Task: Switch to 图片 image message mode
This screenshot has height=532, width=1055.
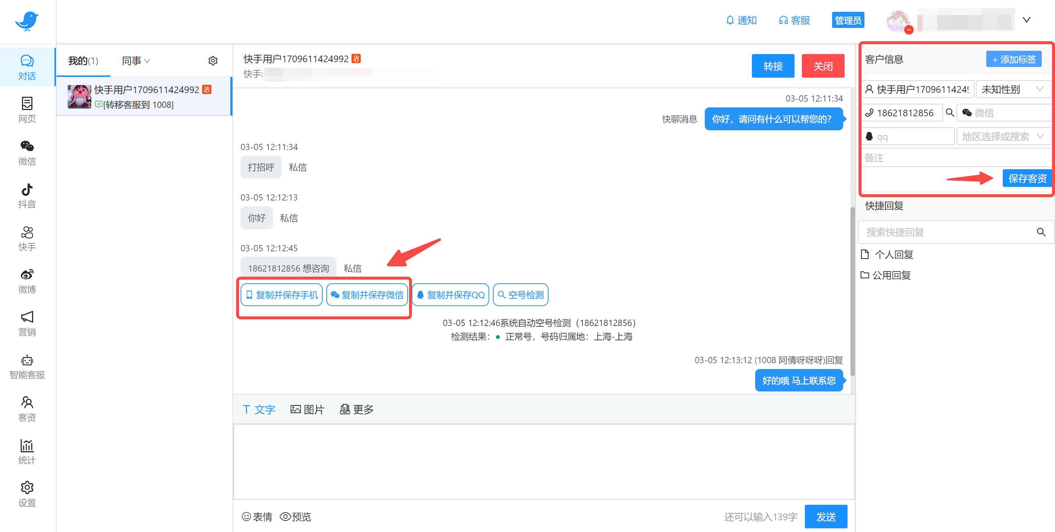Action: [x=307, y=409]
